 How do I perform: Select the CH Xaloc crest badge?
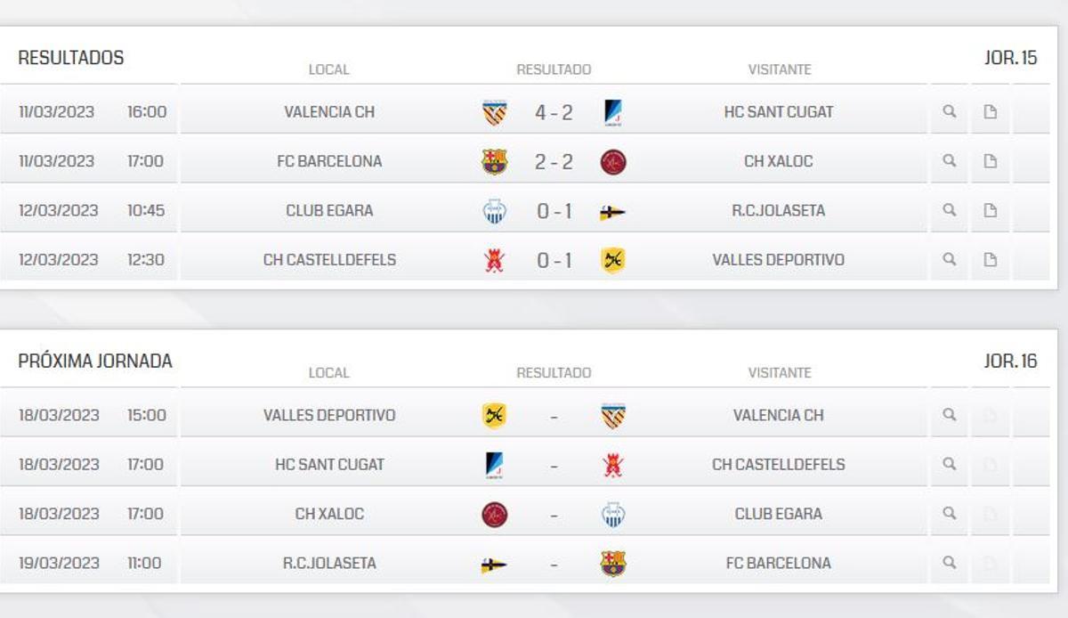click(611, 161)
